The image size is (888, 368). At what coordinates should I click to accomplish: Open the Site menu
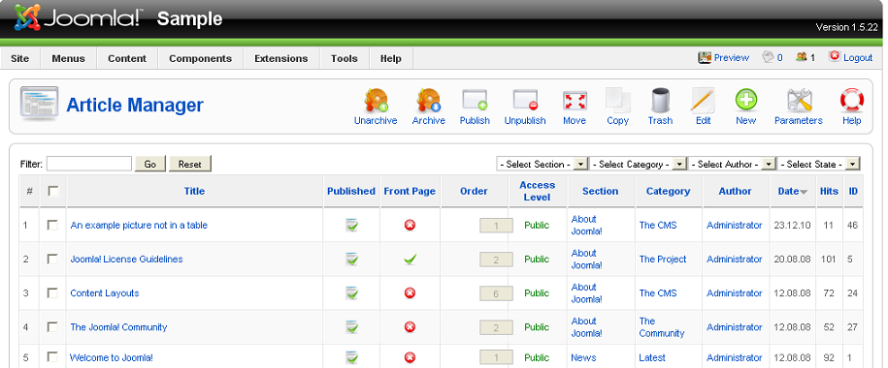click(19, 58)
